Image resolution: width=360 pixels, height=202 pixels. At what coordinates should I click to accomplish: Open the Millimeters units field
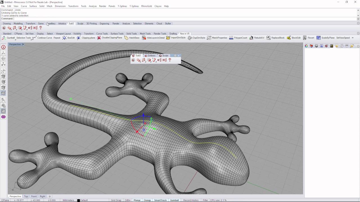tap(68, 200)
